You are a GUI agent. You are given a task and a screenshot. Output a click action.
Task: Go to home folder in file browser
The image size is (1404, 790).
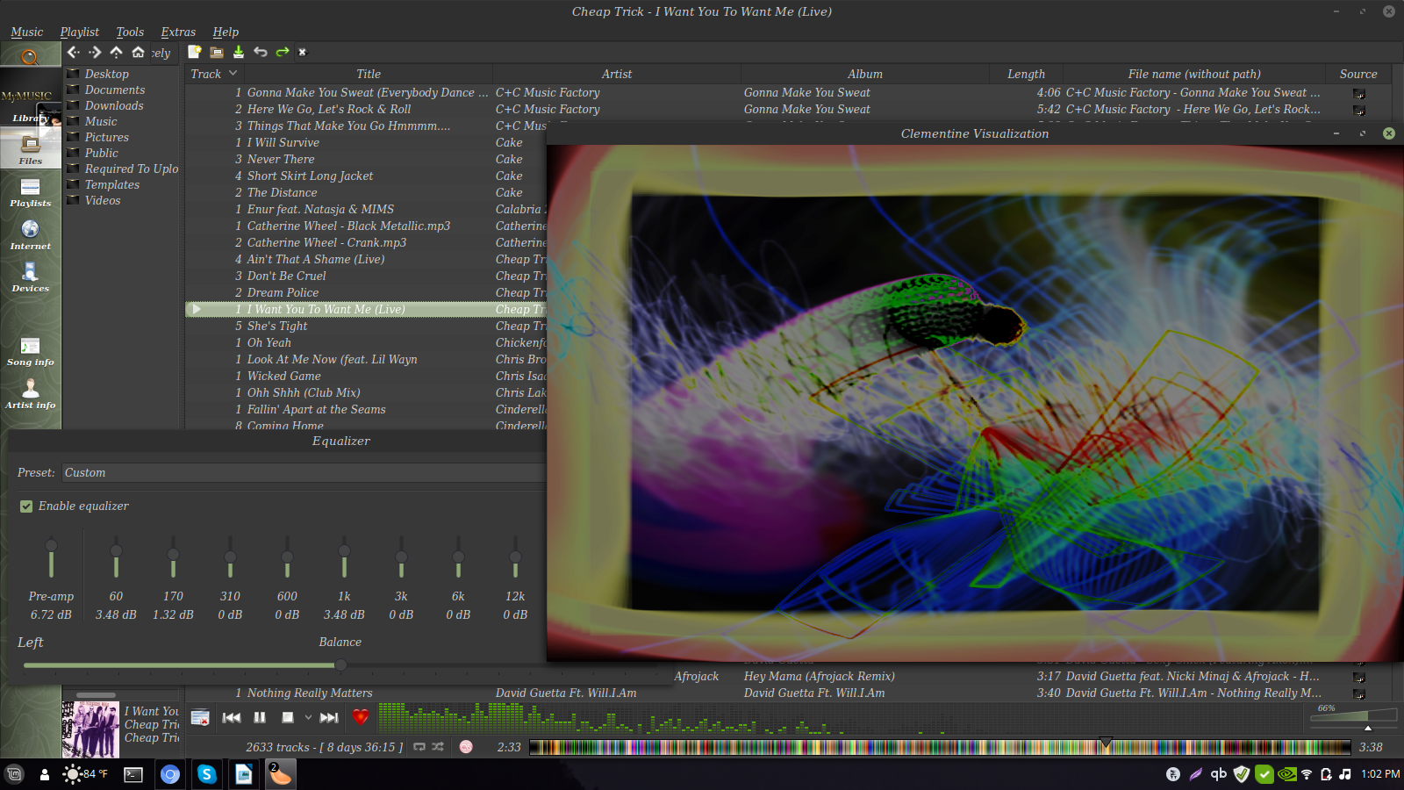click(x=138, y=53)
